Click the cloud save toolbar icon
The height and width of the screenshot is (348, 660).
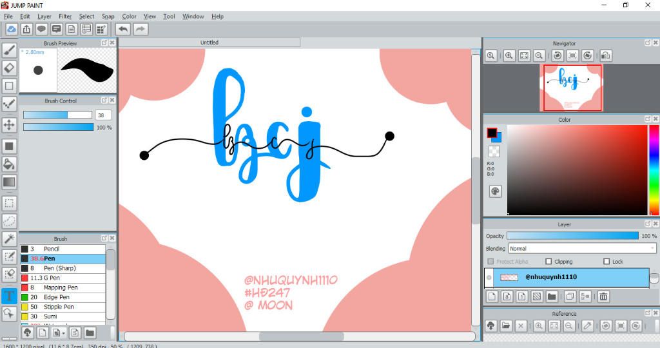[12, 29]
